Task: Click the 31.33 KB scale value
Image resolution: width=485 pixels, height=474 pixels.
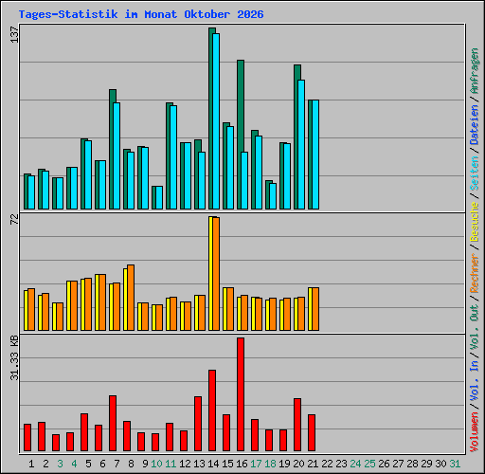Action: [x=14, y=357]
